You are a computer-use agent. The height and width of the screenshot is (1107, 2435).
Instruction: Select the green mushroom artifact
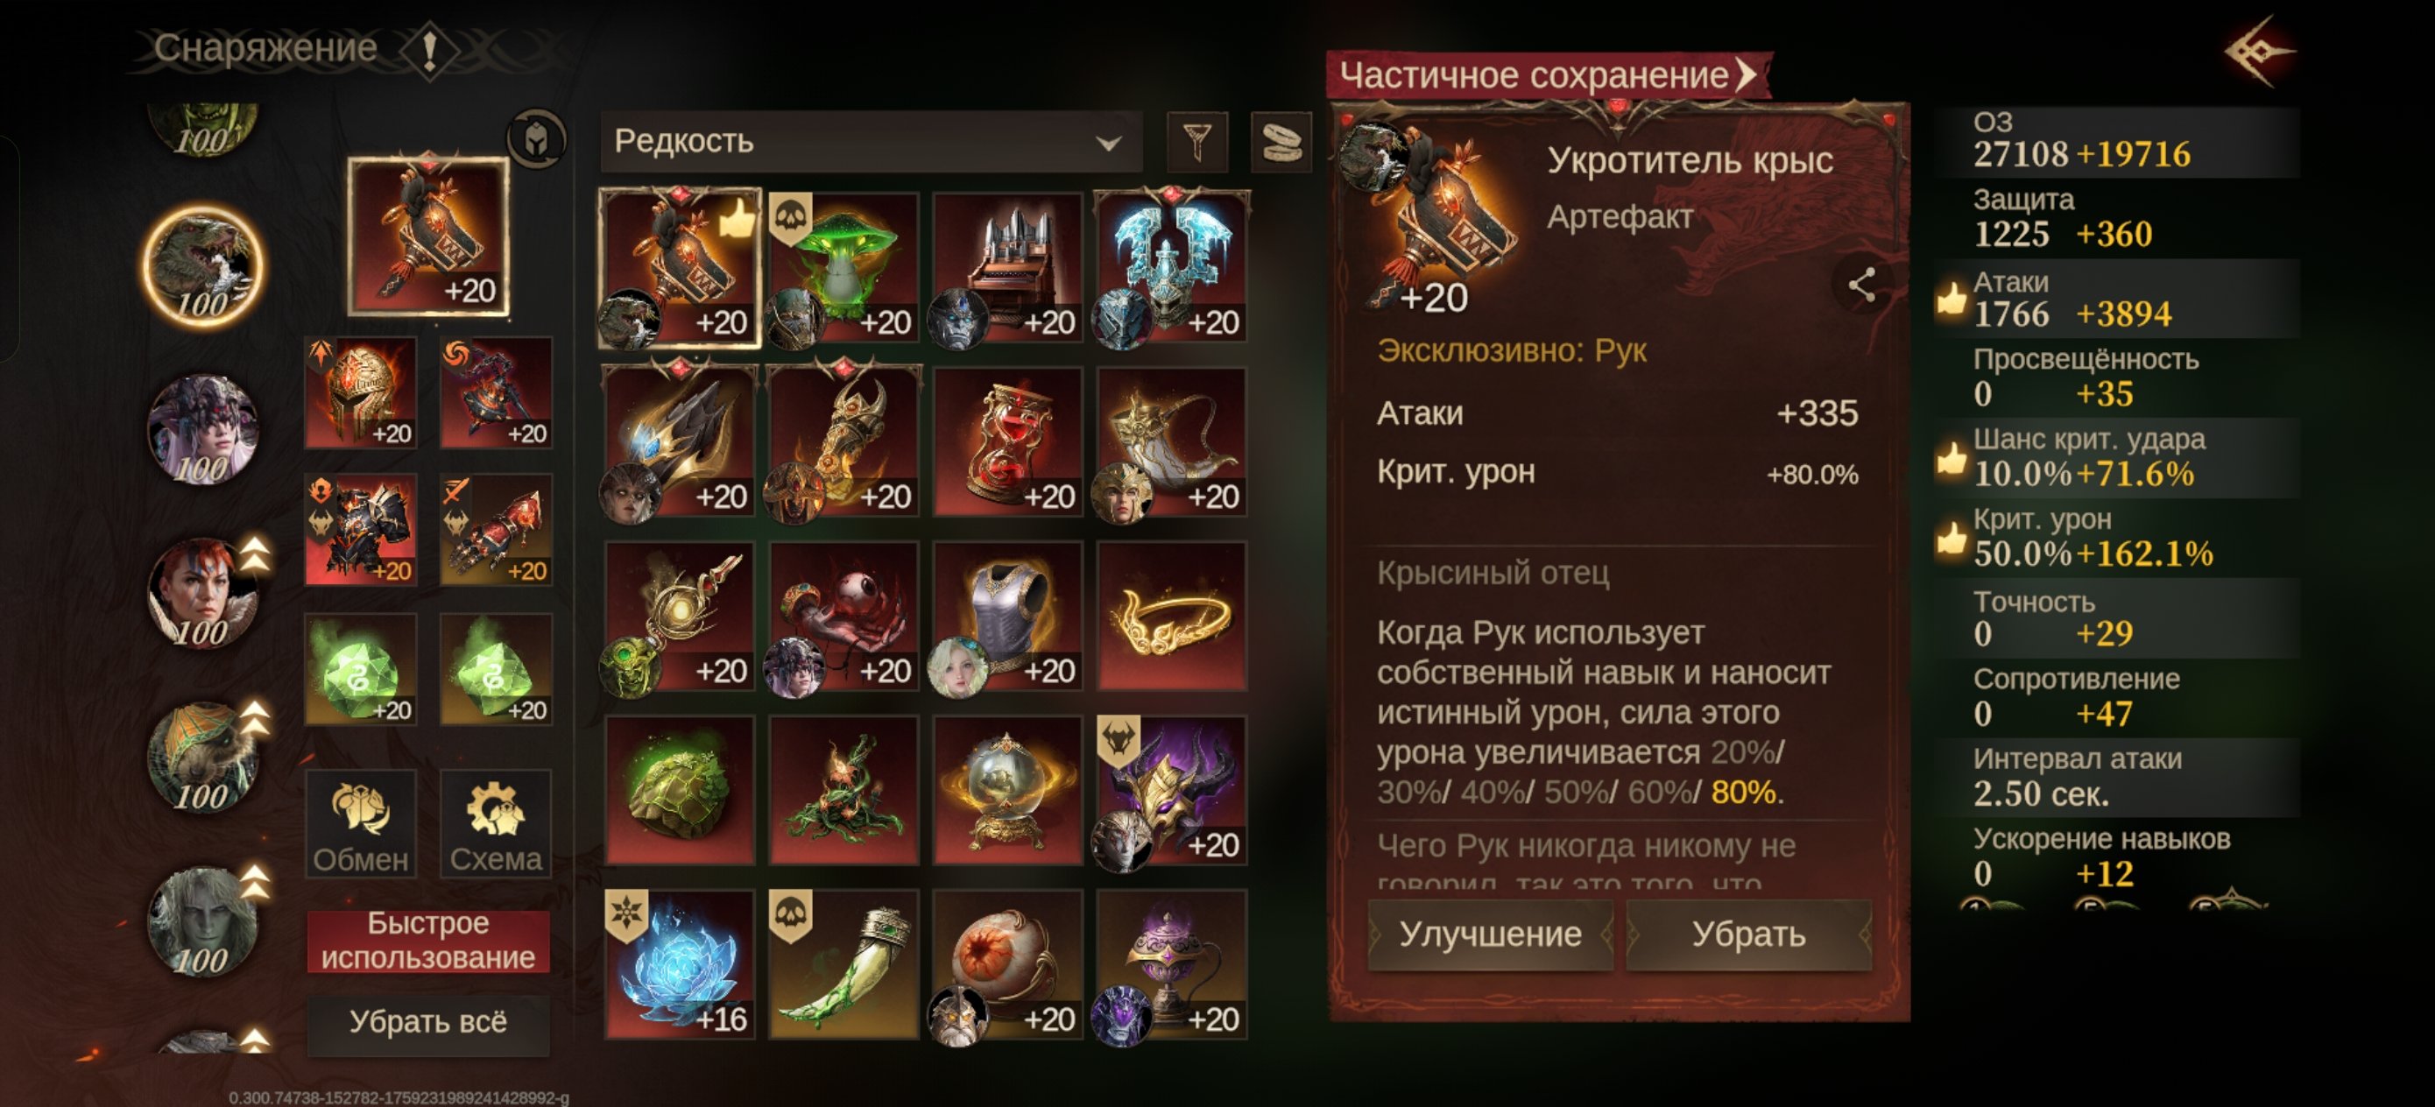(843, 267)
